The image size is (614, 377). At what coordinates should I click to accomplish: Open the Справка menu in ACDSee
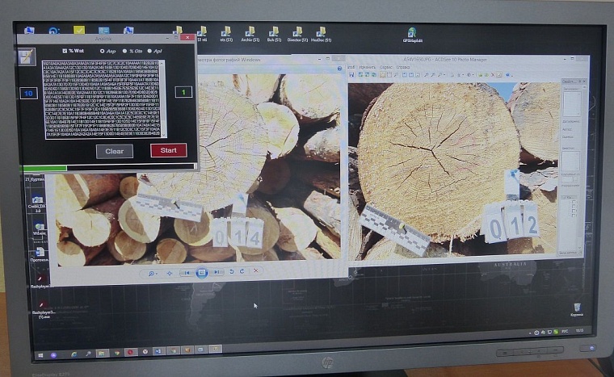pos(403,67)
